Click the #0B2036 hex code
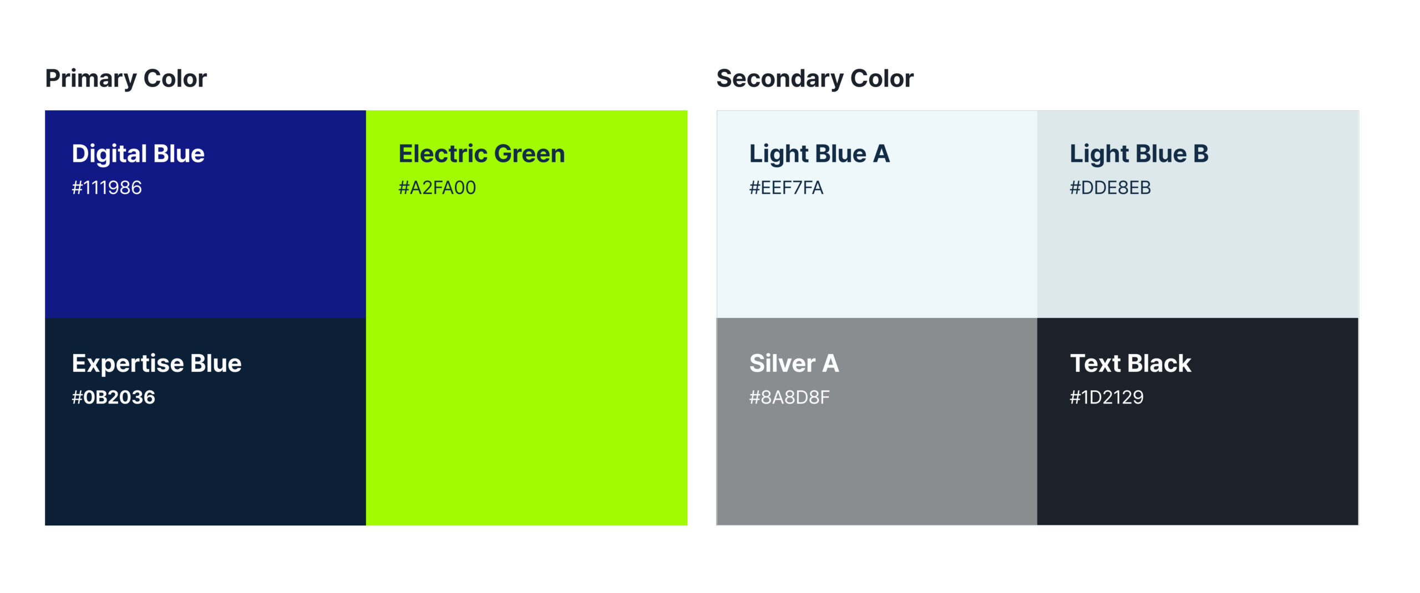Screen dimensions: 1420x593 click(x=113, y=397)
